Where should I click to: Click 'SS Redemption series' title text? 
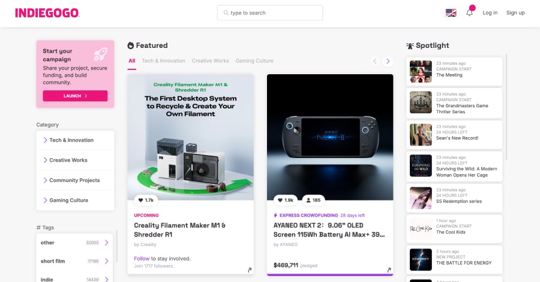[459, 201]
